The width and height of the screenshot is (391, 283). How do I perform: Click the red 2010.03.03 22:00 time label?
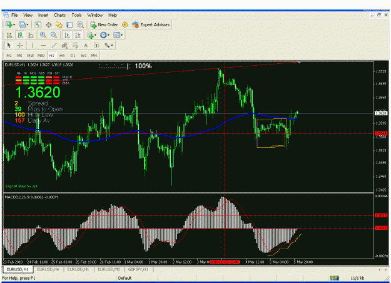(225, 262)
